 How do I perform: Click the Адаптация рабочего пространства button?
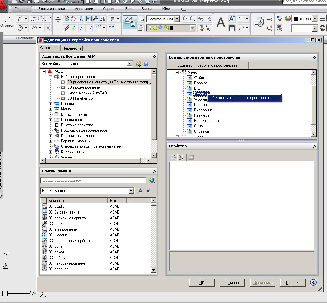coord(208,65)
